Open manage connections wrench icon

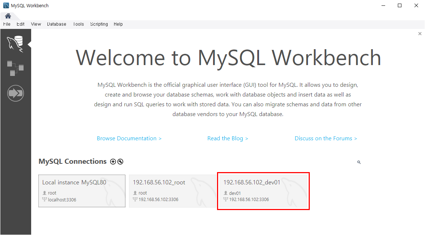pos(120,162)
